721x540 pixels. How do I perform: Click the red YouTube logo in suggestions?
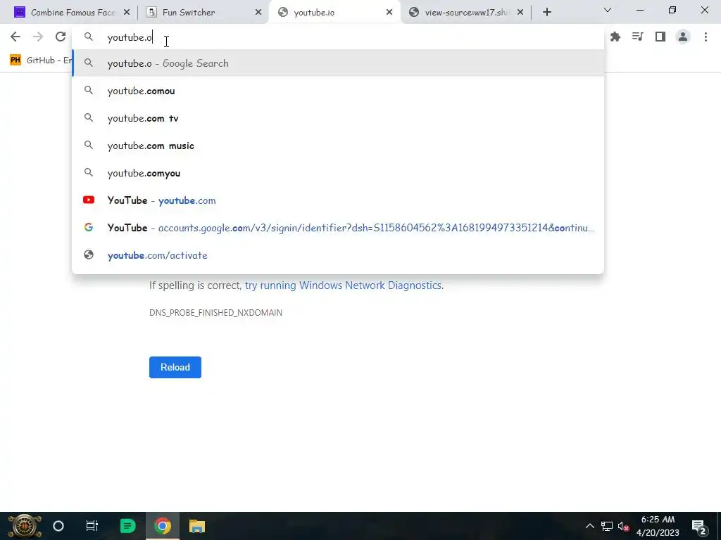coord(89,200)
